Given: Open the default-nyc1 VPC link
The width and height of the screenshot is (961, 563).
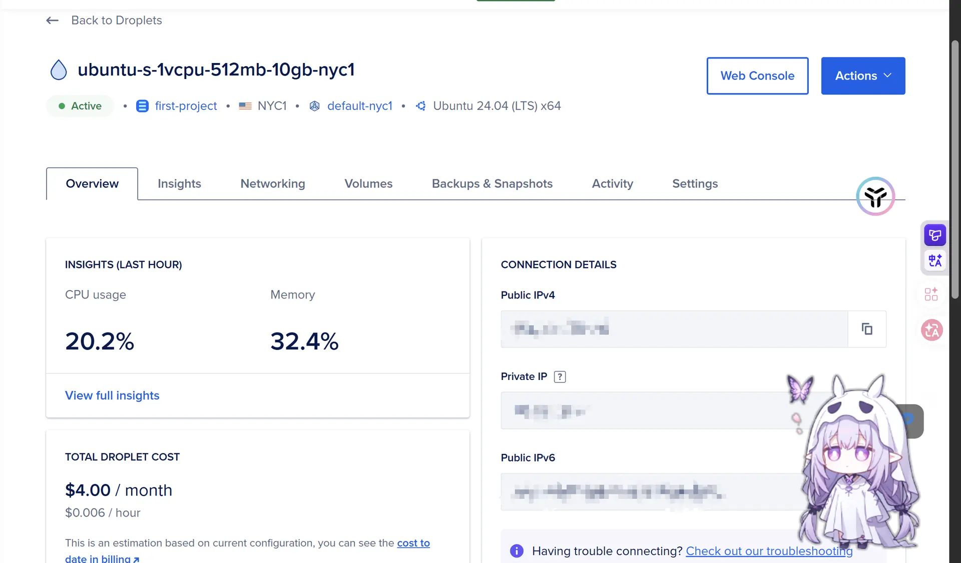Looking at the screenshot, I should [x=360, y=106].
